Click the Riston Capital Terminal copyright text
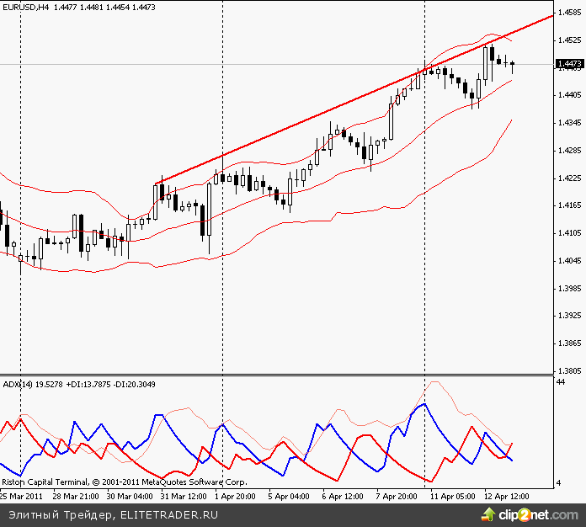The height and width of the screenshot is (527, 586). (x=124, y=483)
